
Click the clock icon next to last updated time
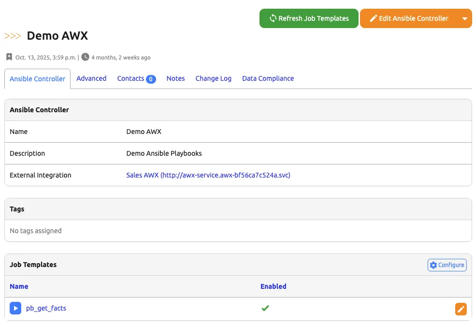pyautogui.click(x=85, y=57)
